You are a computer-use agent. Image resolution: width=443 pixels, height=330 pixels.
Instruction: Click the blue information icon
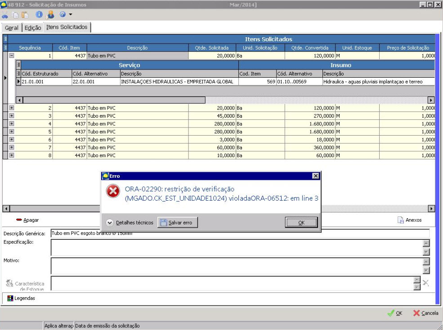click(39, 15)
